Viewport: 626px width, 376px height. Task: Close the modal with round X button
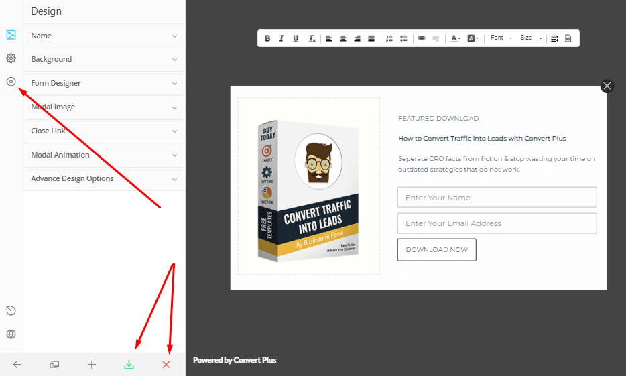pyautogui.click(x=607, y=86)
